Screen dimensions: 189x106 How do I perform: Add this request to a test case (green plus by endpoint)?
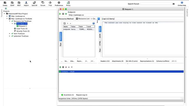click(66, 14)
